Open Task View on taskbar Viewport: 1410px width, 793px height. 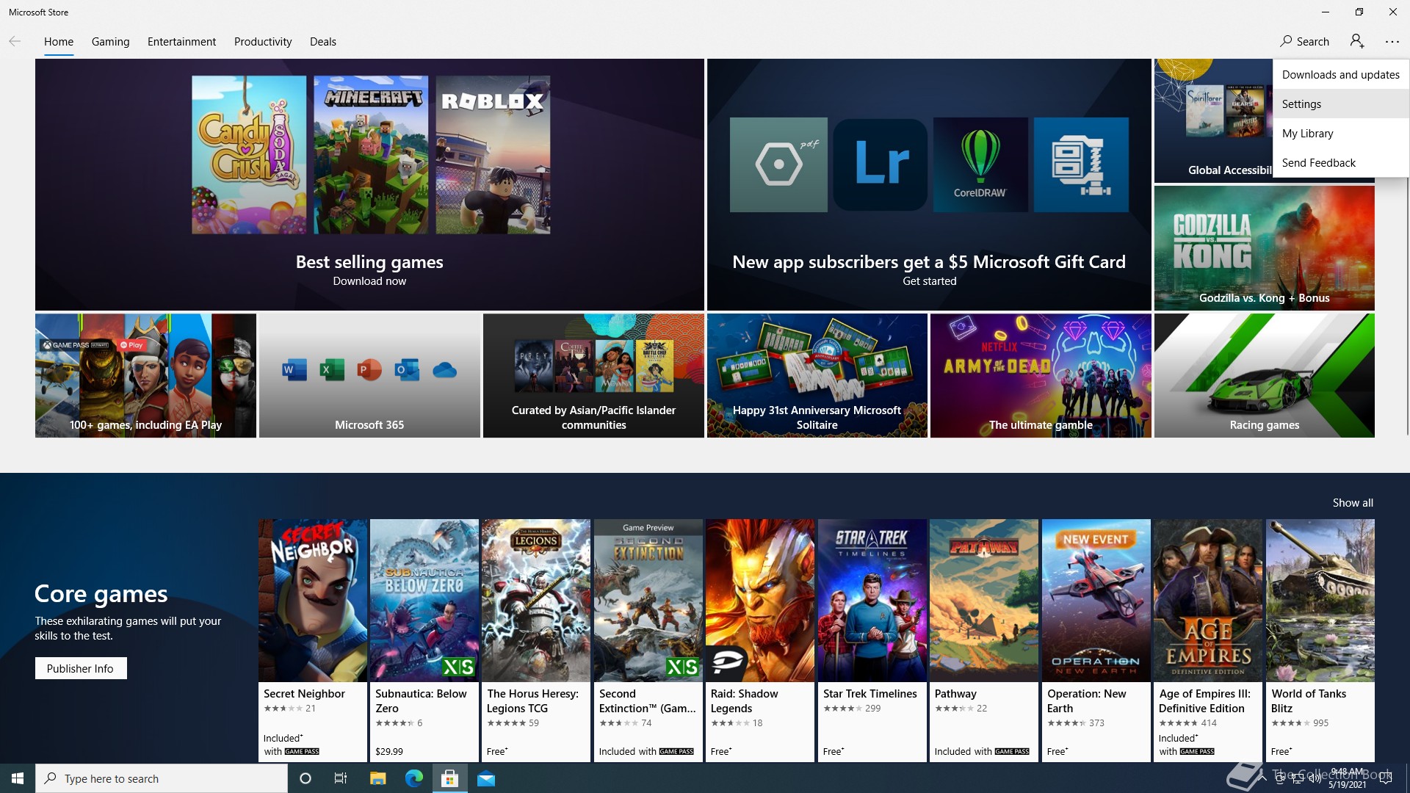(341, 778)
